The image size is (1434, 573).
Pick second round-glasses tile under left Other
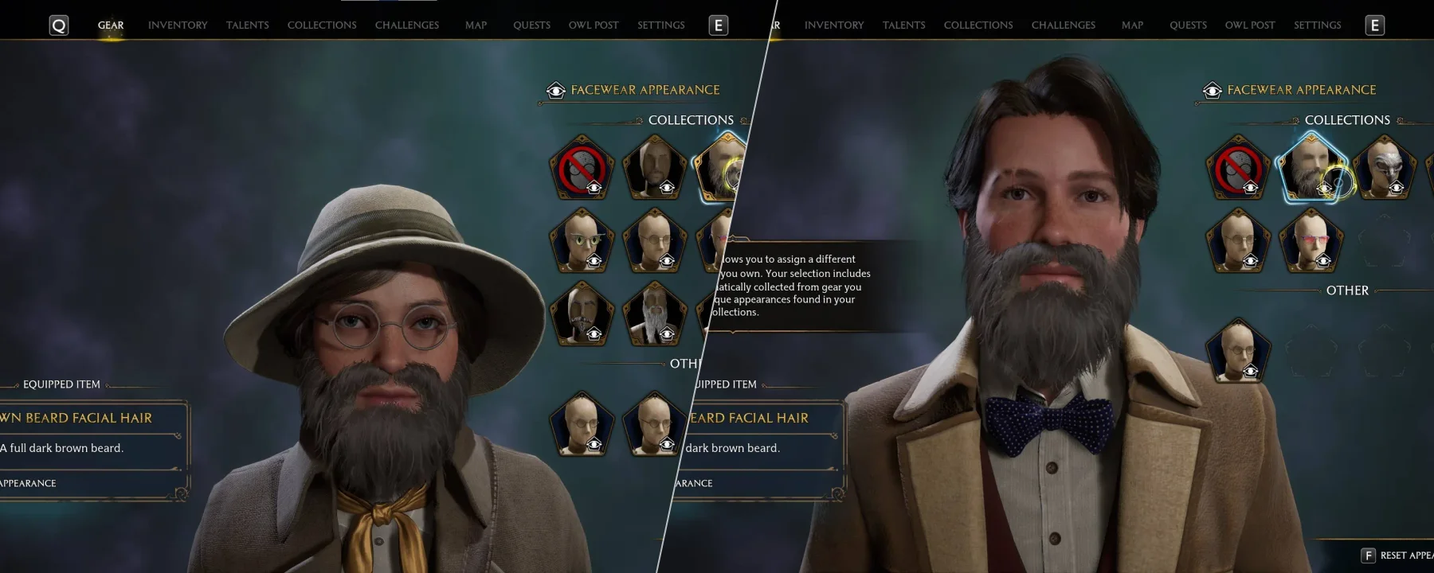tap(655, 424)
